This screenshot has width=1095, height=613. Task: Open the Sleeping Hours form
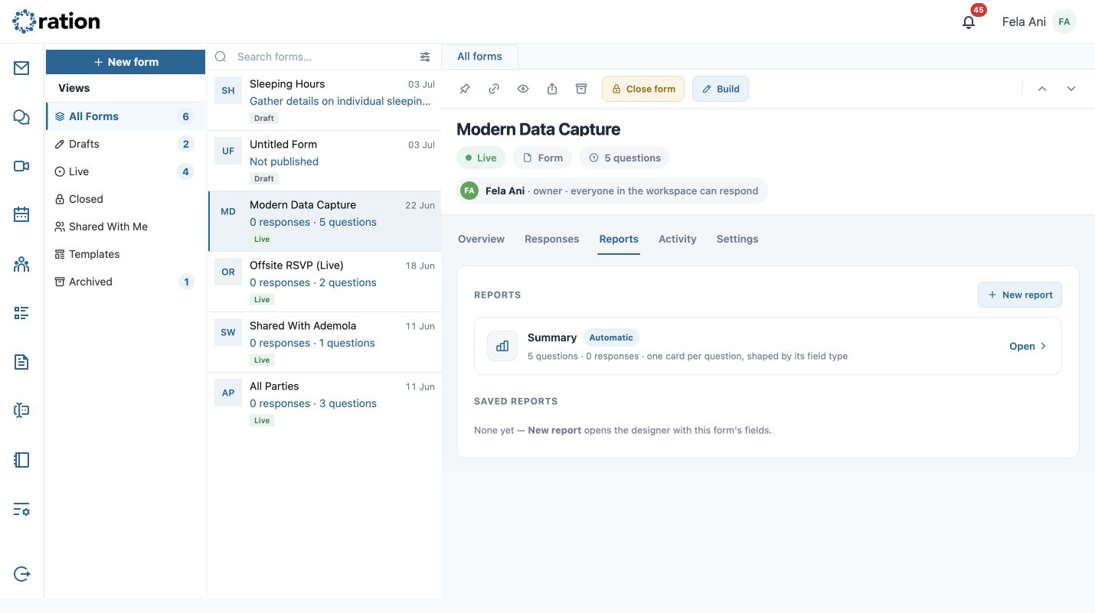pos(325,100)
